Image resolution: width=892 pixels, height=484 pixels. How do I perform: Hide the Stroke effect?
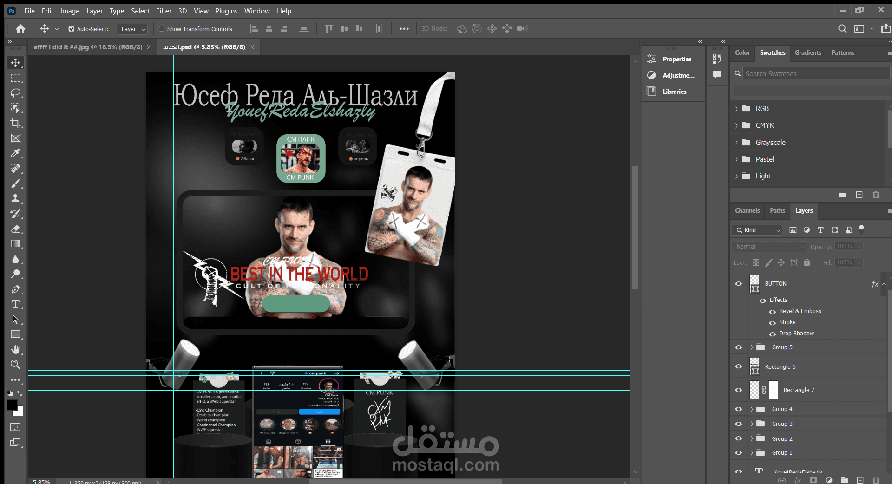[x=773, y=323]
